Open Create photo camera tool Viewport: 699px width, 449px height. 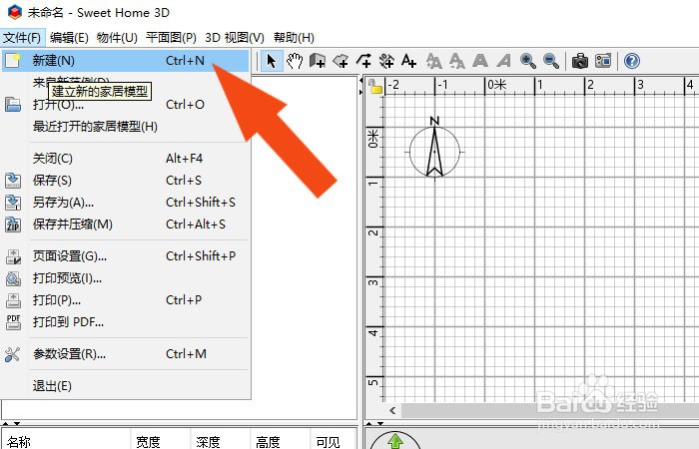579,61
